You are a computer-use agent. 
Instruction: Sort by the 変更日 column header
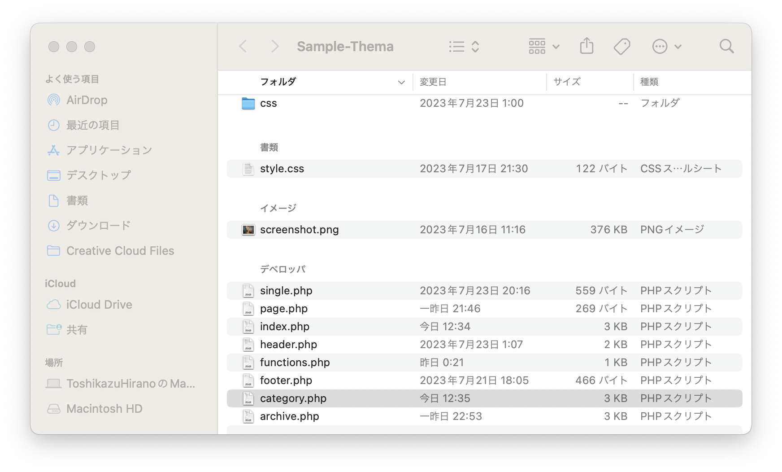coord(433,82)
